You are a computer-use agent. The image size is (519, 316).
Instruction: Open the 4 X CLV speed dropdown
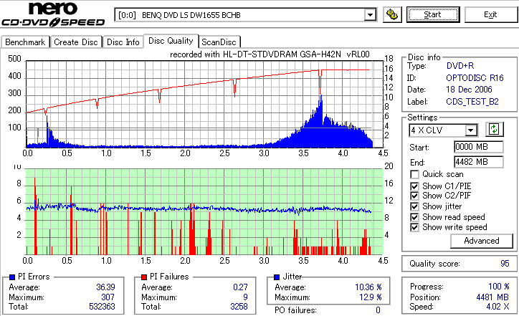pyautogui.click(x=470, y=130)
